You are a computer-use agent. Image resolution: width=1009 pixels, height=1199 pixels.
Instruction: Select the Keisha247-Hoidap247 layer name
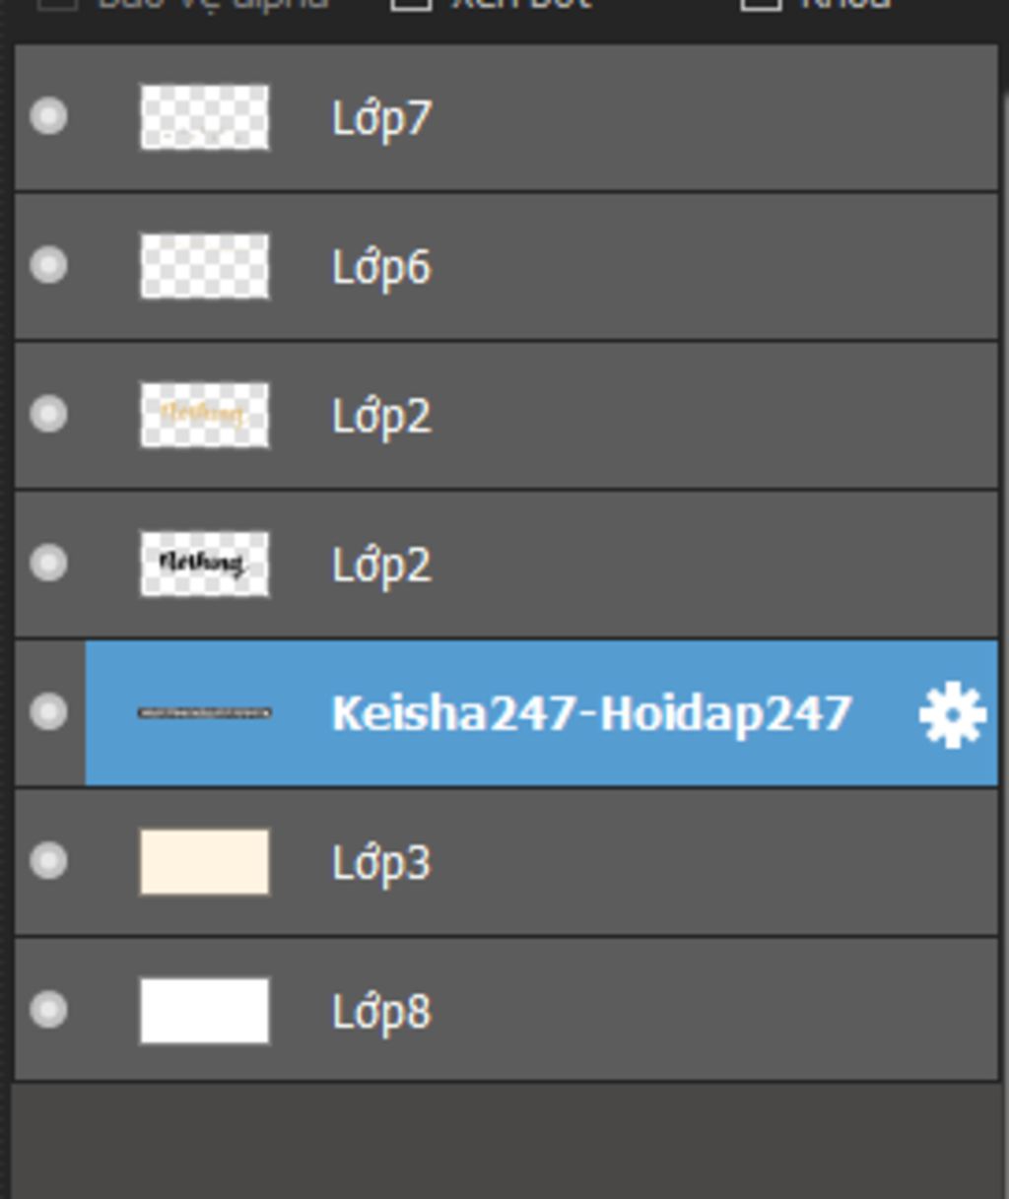coord(592,714)
